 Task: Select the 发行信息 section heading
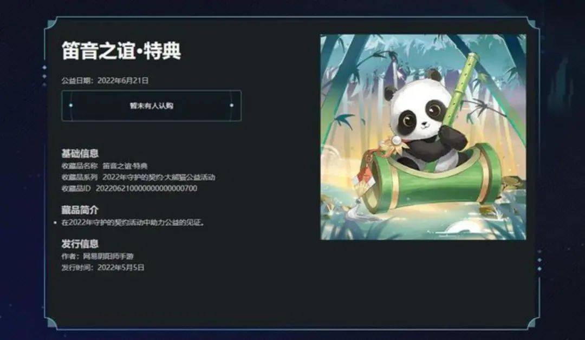tap(80, 244)
